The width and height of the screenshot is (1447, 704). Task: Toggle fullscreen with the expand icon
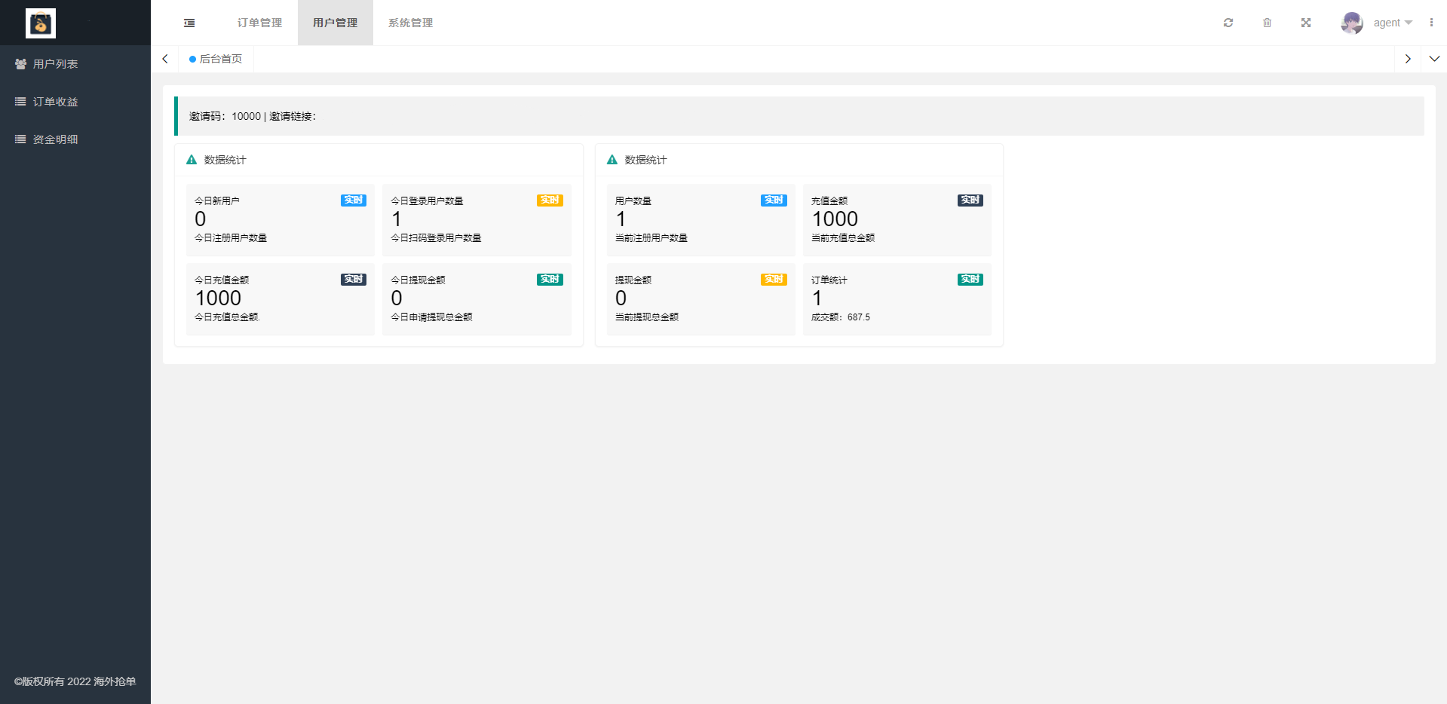coord(1306,23)
